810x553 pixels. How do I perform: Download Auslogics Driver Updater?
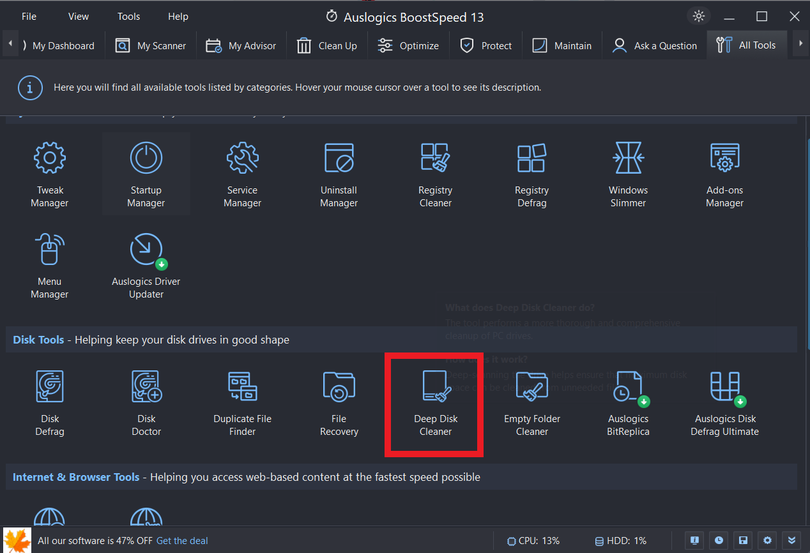(146, 266)
